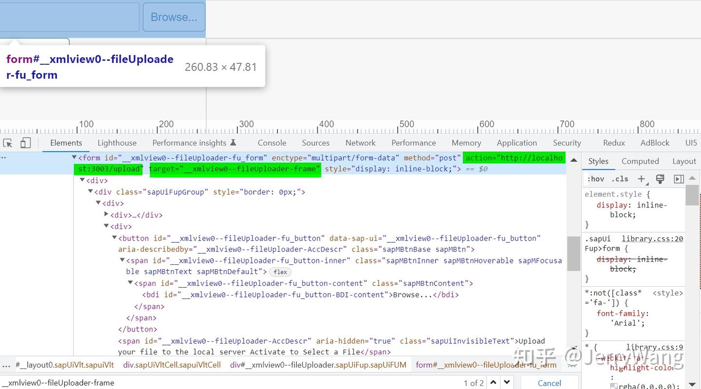701x389 pixels.
Task: Select the Computed pane tab
Action: 640,162
